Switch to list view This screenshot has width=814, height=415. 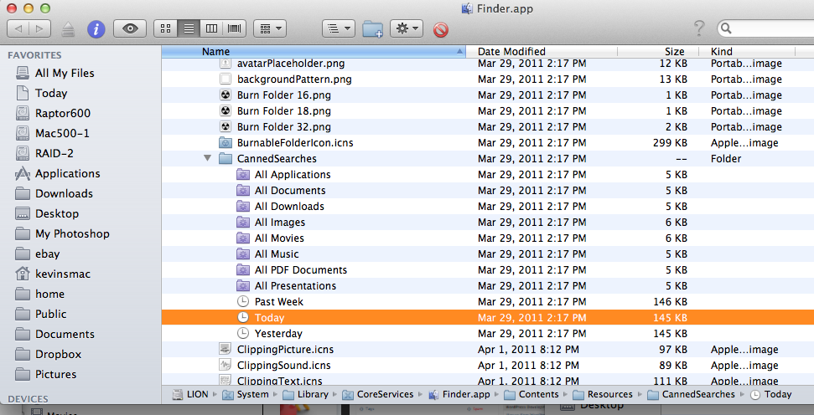click(189, 28)
